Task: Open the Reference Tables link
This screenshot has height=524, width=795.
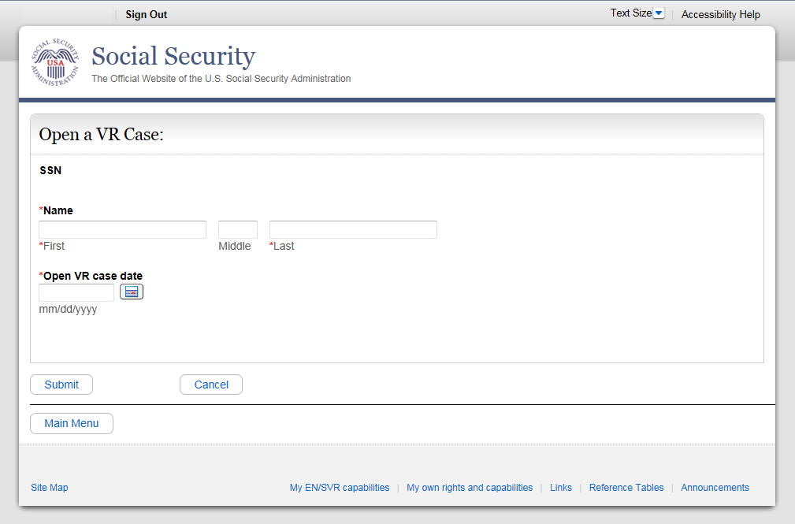Action: (x=626, y=488)
